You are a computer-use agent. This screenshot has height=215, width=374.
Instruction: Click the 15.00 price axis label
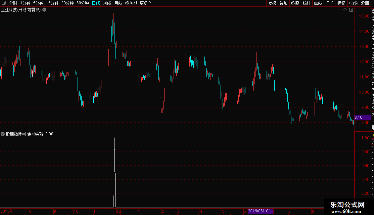(364, 16)
